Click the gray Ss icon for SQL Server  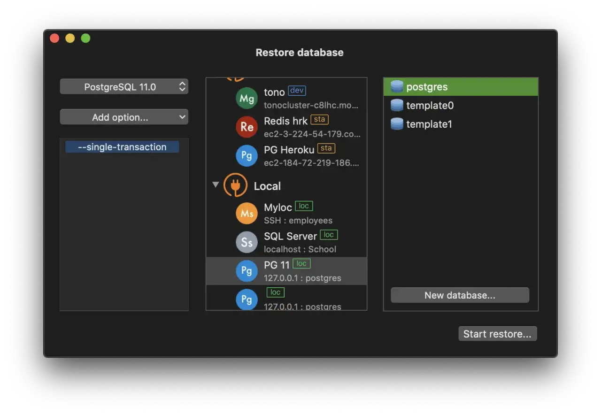click(x=247, y=242)
